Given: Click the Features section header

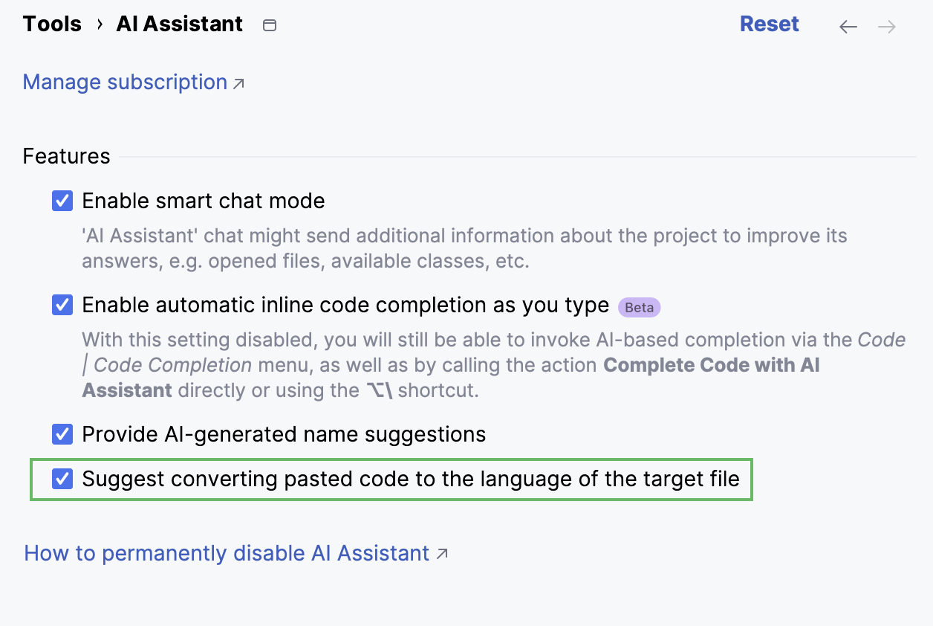Looking at the screenshot, I should pos(66,156).
